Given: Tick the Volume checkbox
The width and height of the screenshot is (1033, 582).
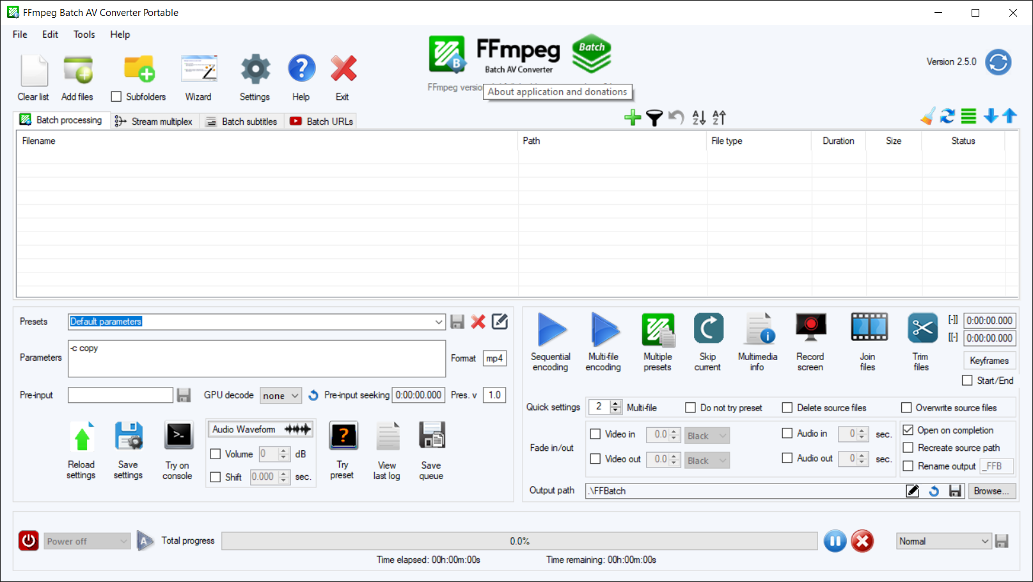Looking at the screenshot, I should point(216,454).
